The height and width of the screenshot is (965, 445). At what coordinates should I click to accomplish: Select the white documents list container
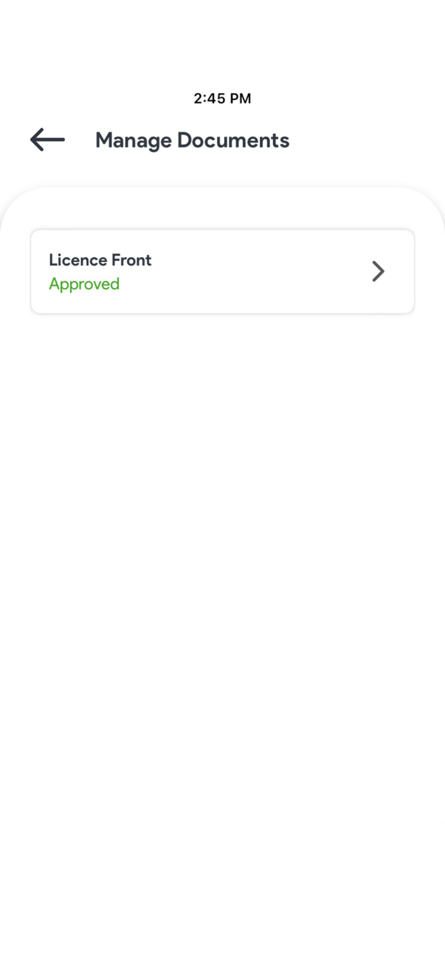(x=222, y=450)
